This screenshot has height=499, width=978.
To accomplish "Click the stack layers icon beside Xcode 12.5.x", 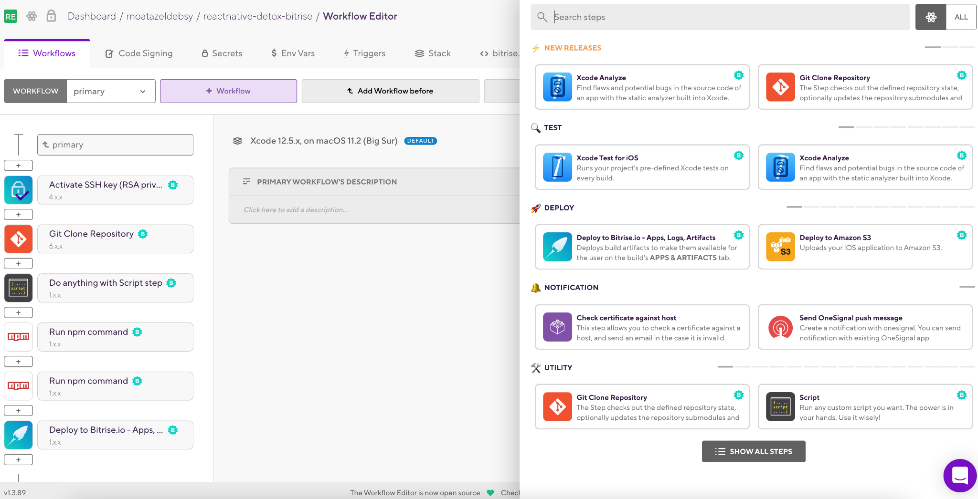I will pyautogui.click(x=237, y=141).
